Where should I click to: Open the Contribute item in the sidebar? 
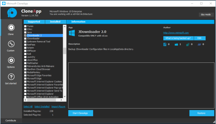11,121
